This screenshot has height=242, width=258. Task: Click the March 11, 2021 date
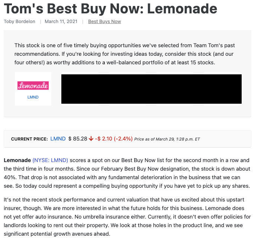[x=61, y=22]
